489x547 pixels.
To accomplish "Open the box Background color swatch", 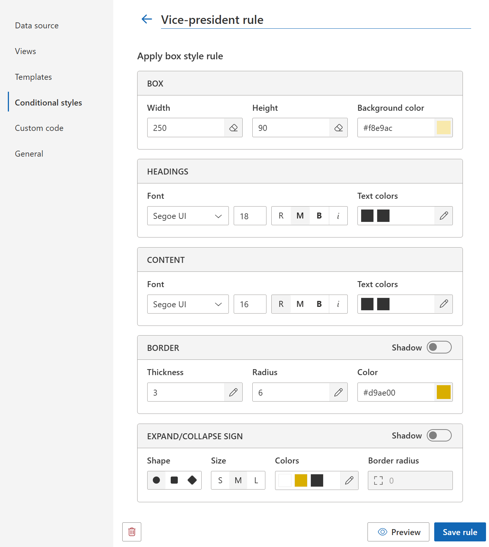I will (x=444, y=128).
